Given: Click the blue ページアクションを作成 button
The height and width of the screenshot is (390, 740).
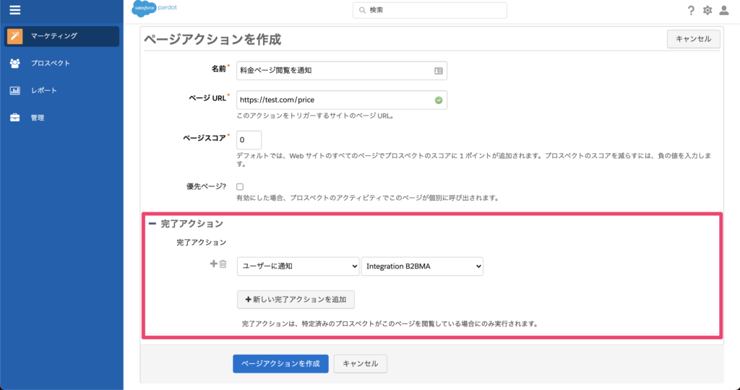Looking at the screenshot, I should pos(280,363).
